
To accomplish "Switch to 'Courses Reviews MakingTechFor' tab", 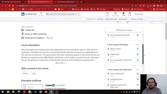I will (66, 2).
